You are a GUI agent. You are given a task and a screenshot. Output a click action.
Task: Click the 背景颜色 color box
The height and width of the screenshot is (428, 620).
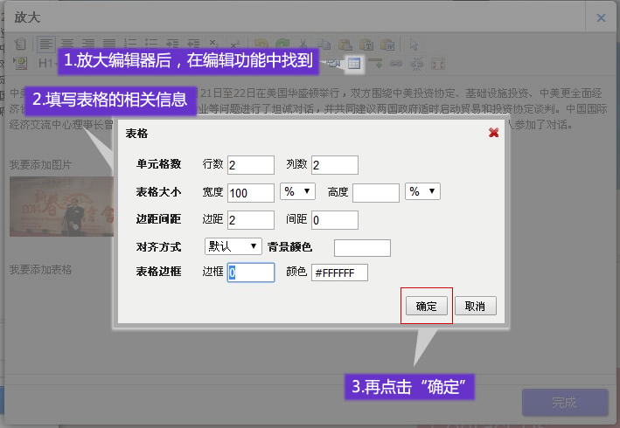361,248
